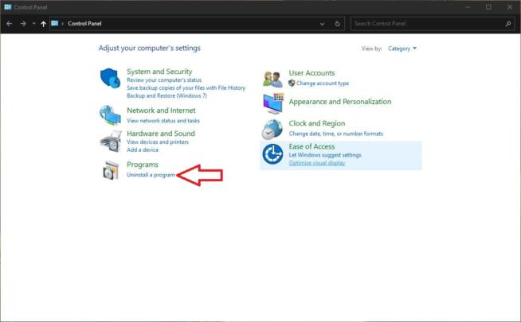Open Appearance and Personalization category

coord(340,102)
